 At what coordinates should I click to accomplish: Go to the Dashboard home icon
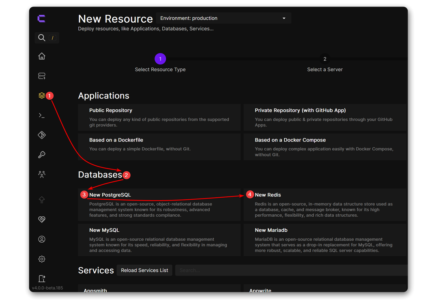pyautogui.click(x=42, y=56)
